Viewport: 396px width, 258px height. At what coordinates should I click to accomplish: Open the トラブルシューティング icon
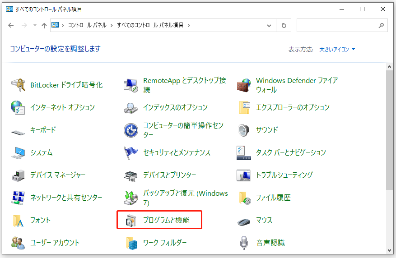pyautogui.click(x=244, y=175)
